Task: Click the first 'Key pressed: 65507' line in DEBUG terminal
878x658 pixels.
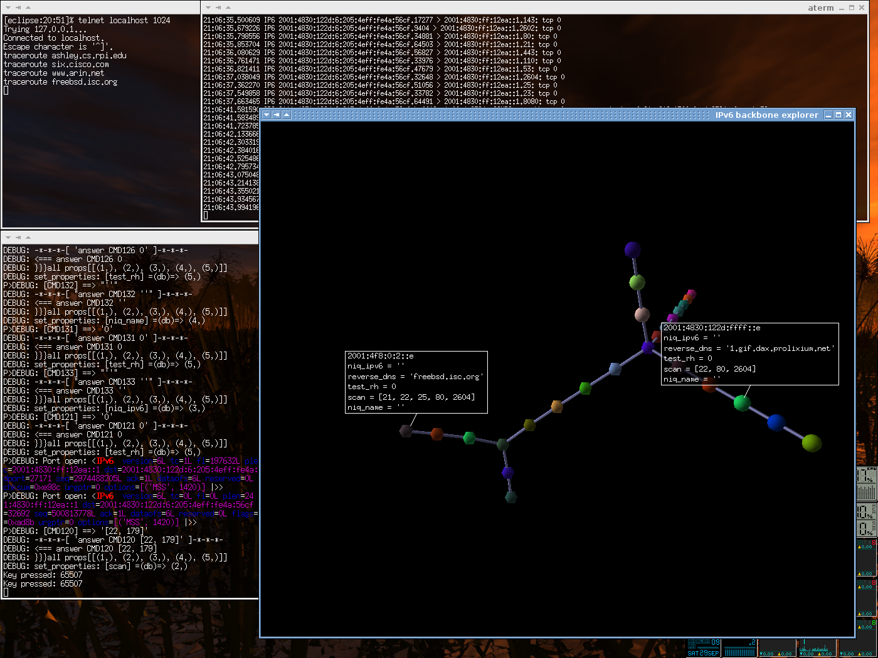Action: click(x=43, y=575)
